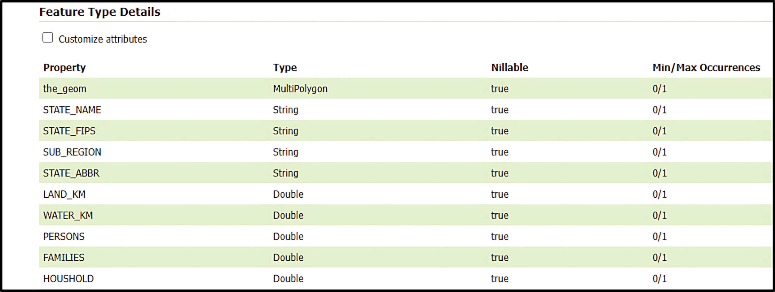Screen dimensions: 775x292
Task: Click the STATE_NAME property row
Action: tap(72, 110)
